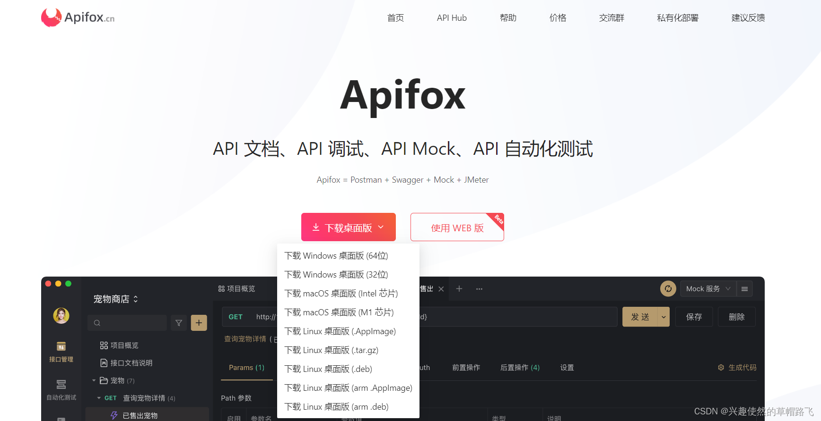
Task: Click the Apifox fox logo icon
Action: click(x=51, y=17)
